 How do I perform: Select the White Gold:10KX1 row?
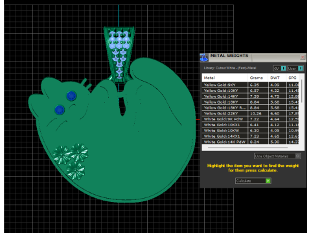[x=251, y=125]
